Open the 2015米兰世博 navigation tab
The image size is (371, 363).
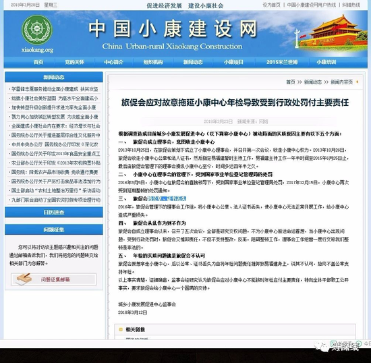click(x=282, y=62)
